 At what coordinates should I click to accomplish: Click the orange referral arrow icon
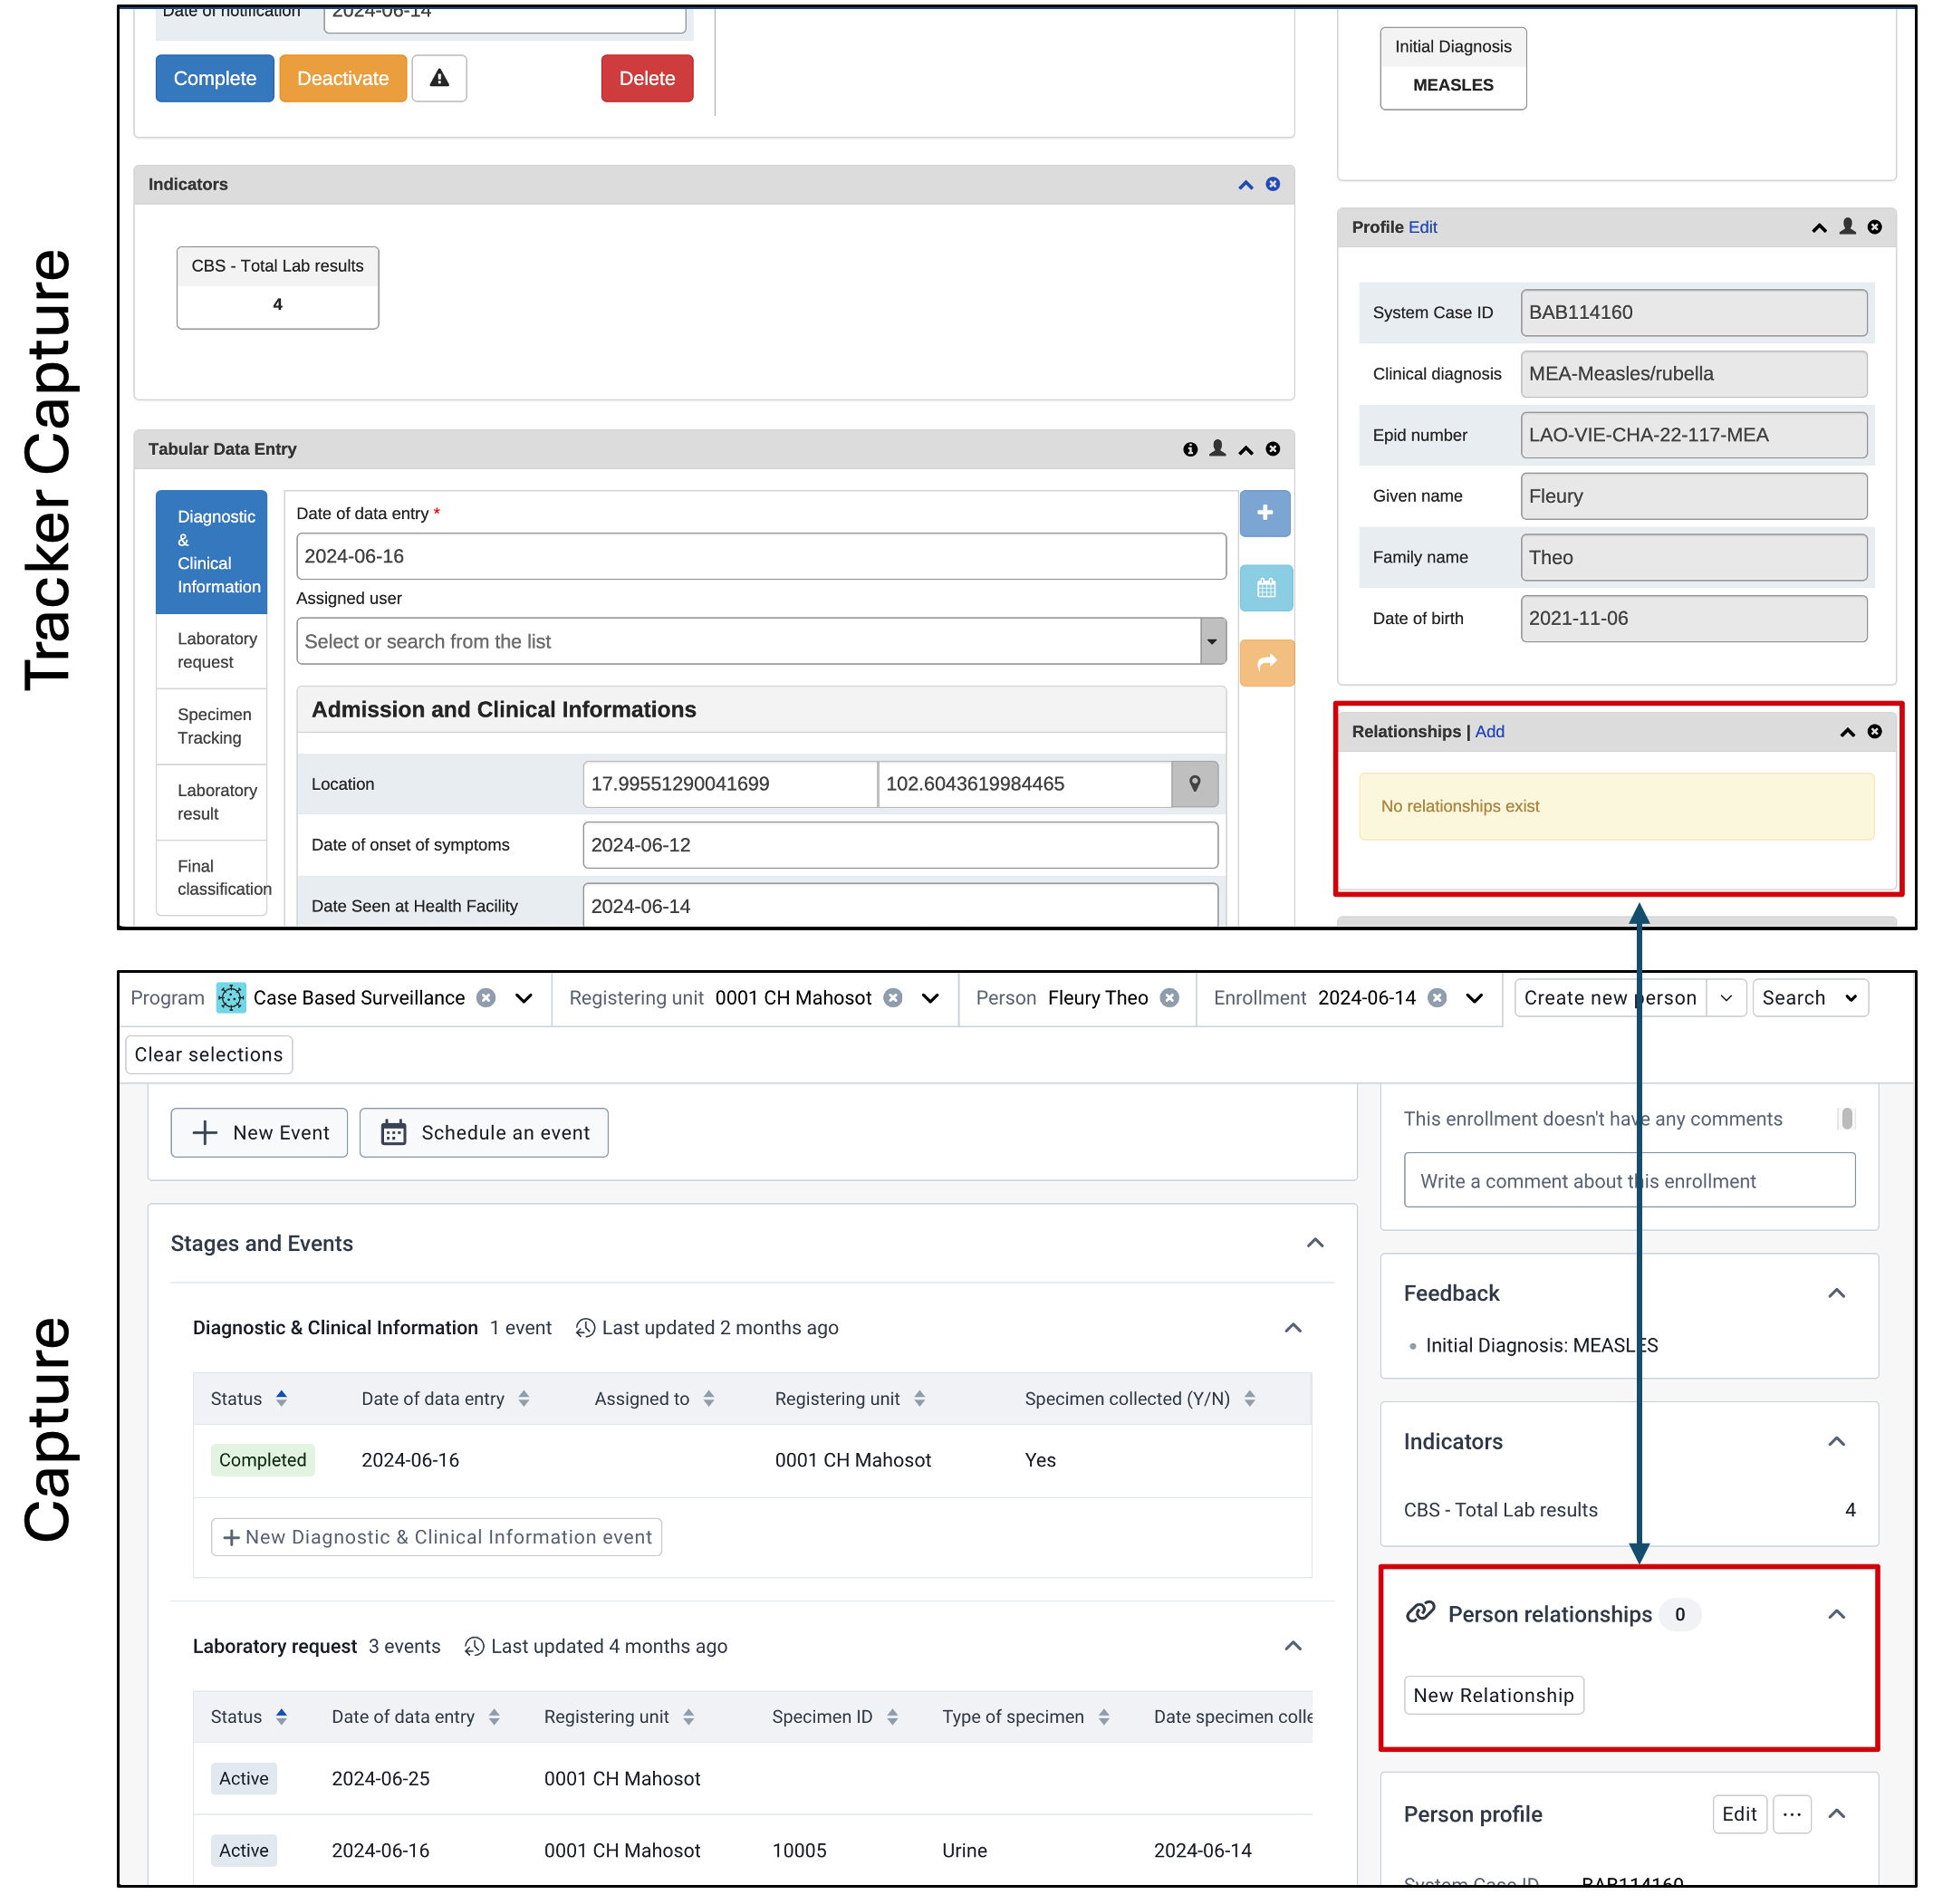pyautogui.click(x=1266, y=662)
